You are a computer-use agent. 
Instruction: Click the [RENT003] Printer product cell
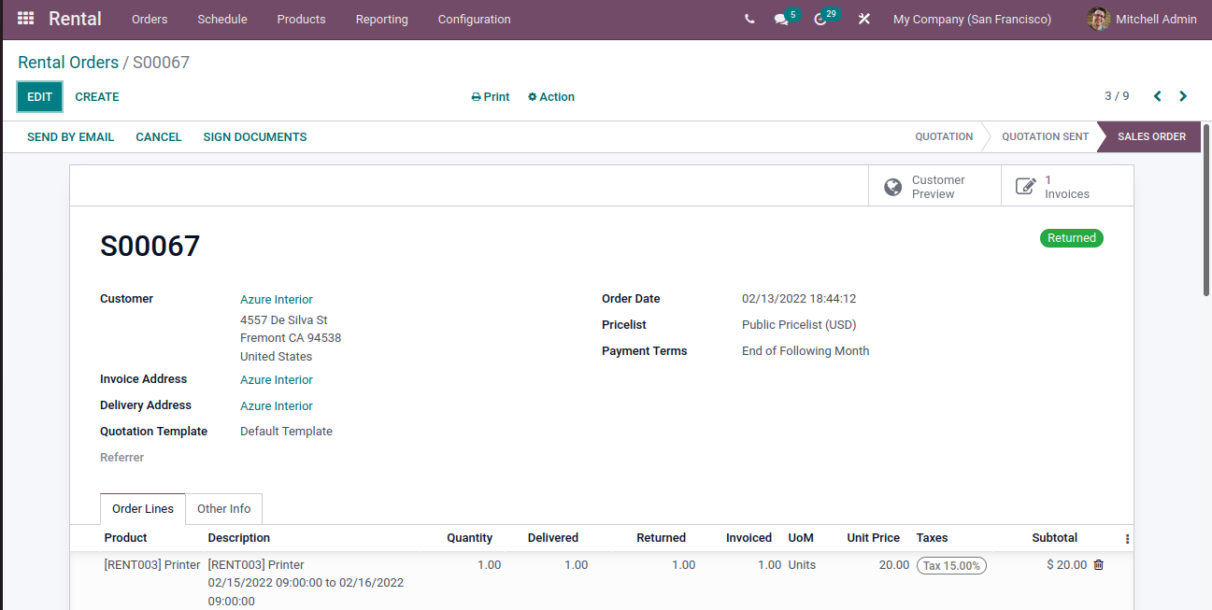click(x=152, y=565)
